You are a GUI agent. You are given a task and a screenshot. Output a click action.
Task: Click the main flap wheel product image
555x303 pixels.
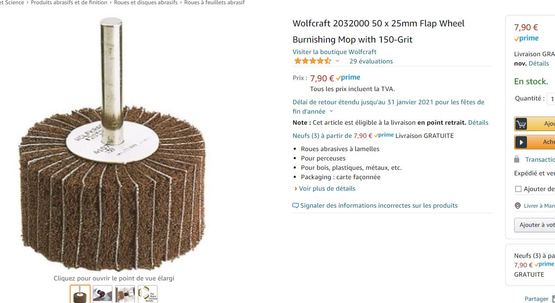point(112,143)
